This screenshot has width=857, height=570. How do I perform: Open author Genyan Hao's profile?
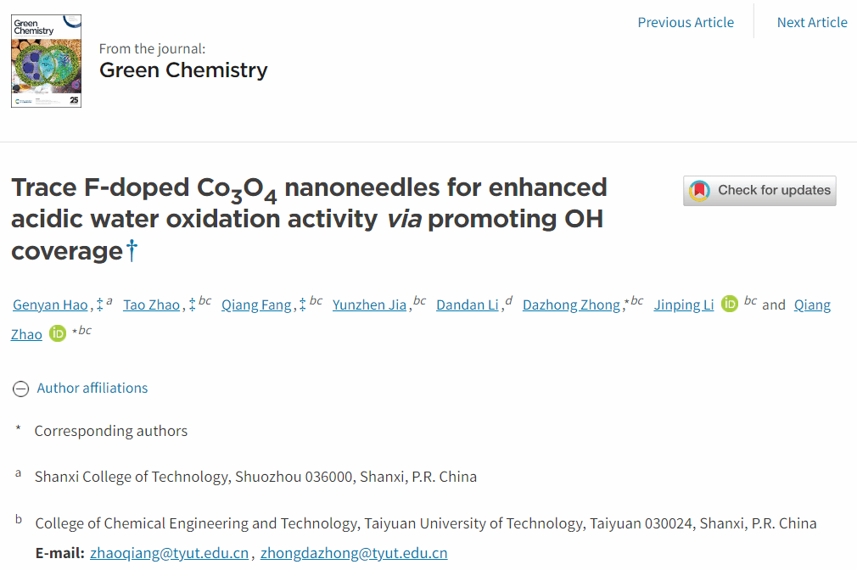click(x=51, y=305)
